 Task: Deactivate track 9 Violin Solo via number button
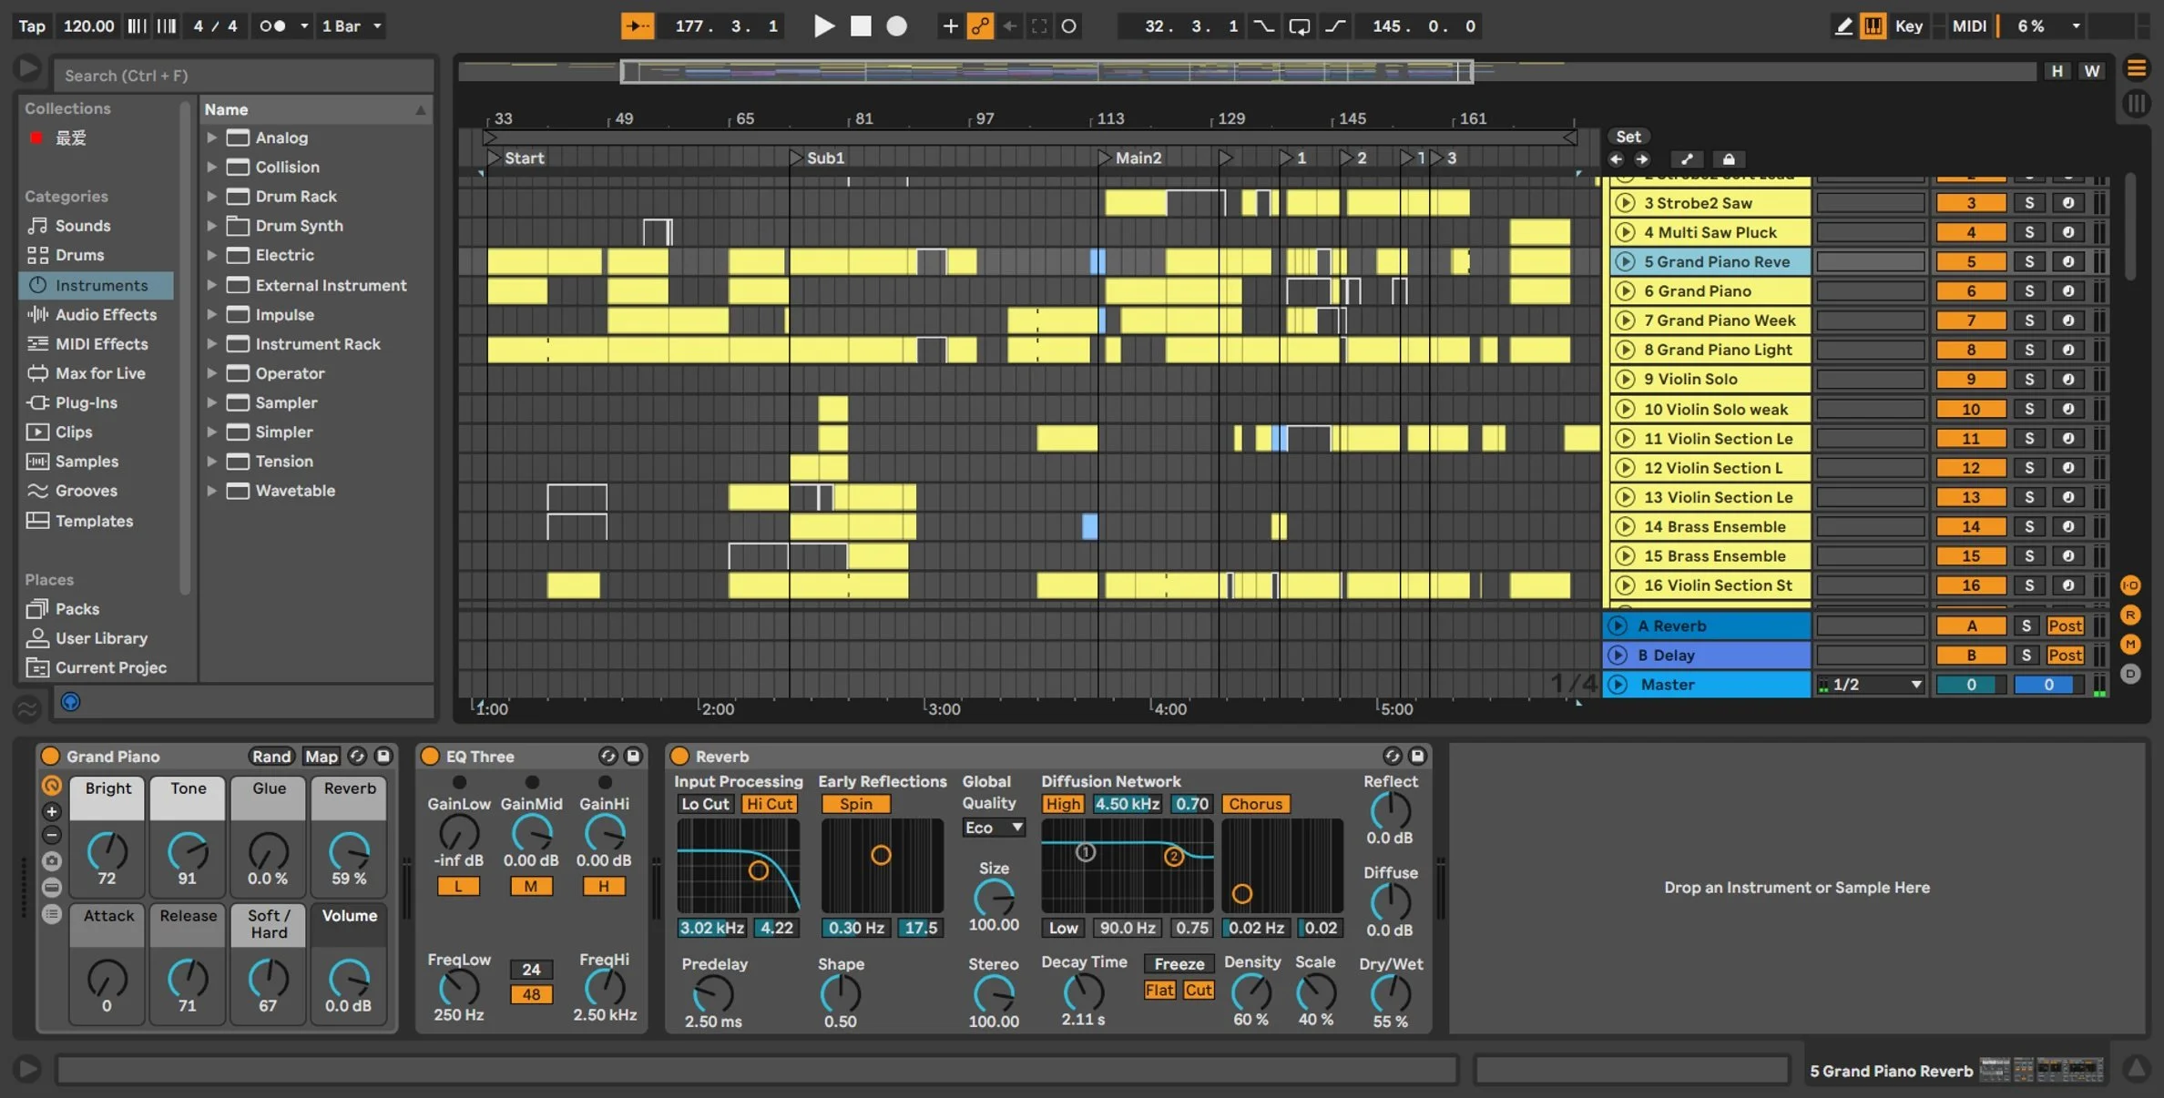tap(1971, 380)
